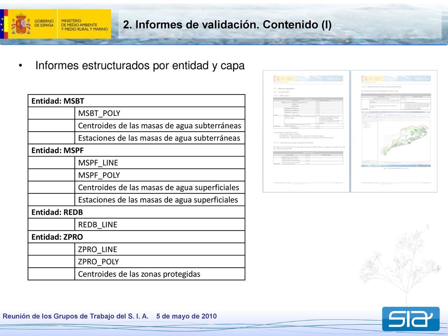Click the 'Gobierno de España' text in header
Screen dimensions: 448x336
coord(44,23)
